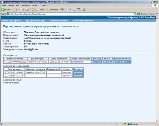
Task: Click the Дата окончания column header
Action: (x=59, y=59)
